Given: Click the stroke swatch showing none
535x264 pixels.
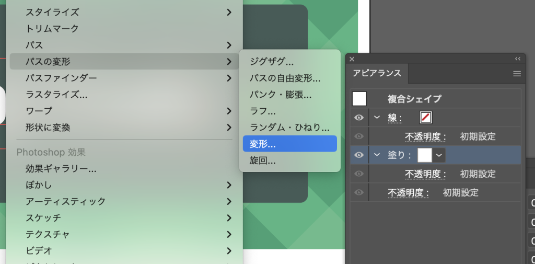Looking at the screenshot, I should pyautogui.click(x=426, y=118).
